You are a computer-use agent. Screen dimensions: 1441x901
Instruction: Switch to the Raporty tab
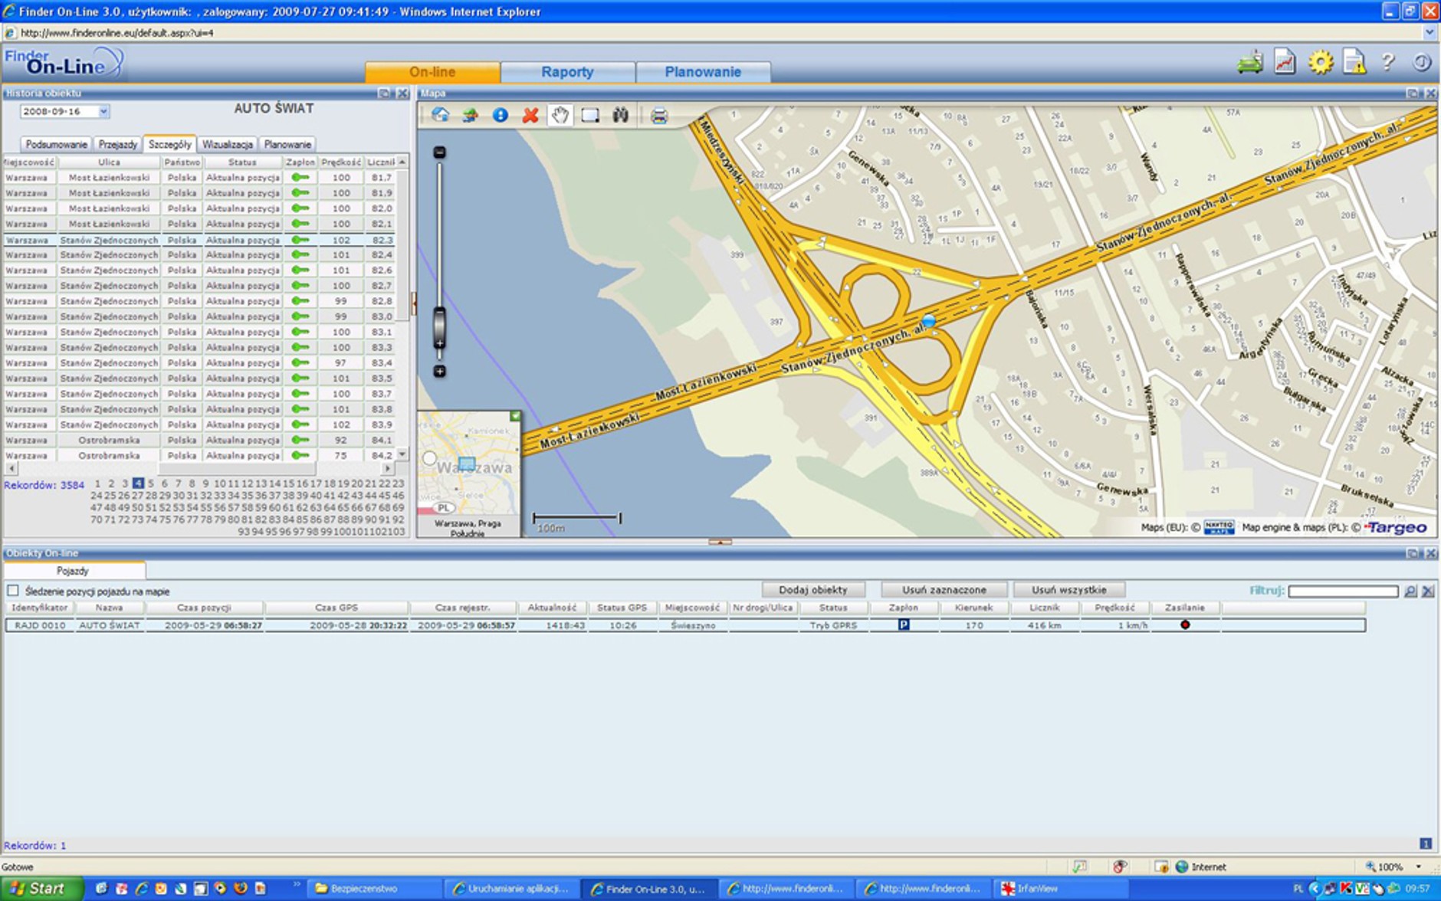(567, 72)
